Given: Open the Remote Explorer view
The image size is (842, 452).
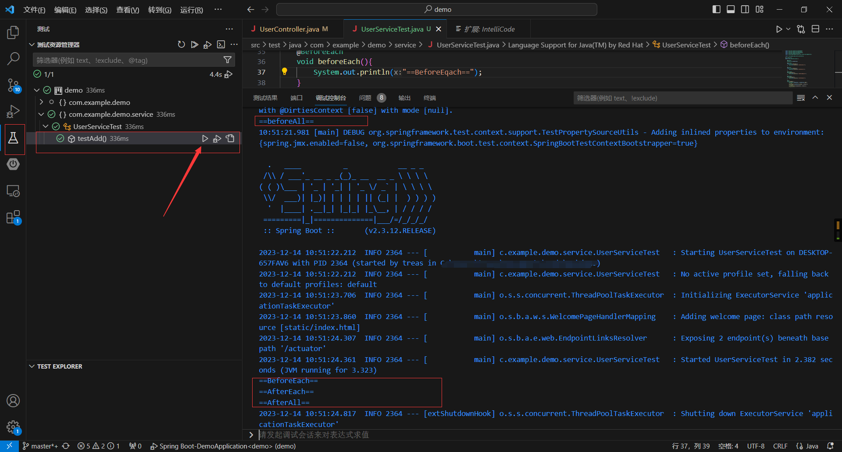Looking at the screenshot, I should point(13,191).
